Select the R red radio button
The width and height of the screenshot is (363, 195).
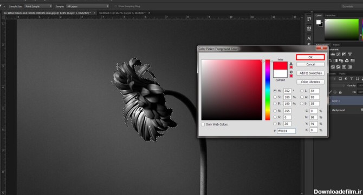click(x=275, y=111)
